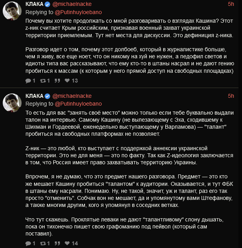The image size is (242, 248).
Task: Click the verified badge on the 'То есть' tweet
Action: coord(47,96)
